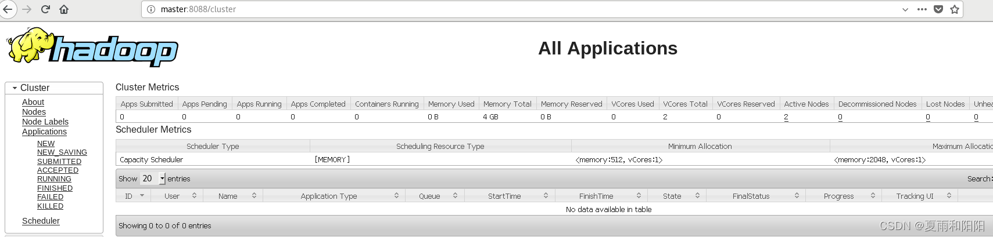Filter applications by SUBMITTED state
The width and height of the screenshot is (993, 237).
(59, 162)
